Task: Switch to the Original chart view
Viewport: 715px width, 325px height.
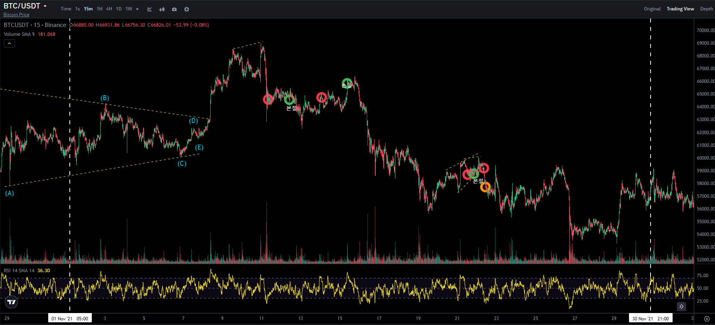Action: pos(652,9)
